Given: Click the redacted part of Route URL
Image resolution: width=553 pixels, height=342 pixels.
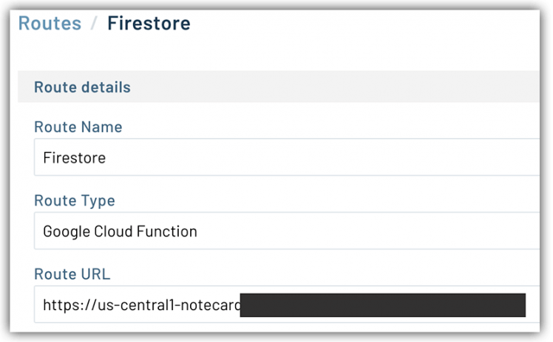Looking at the screenshot, I should tap(382, 304).
